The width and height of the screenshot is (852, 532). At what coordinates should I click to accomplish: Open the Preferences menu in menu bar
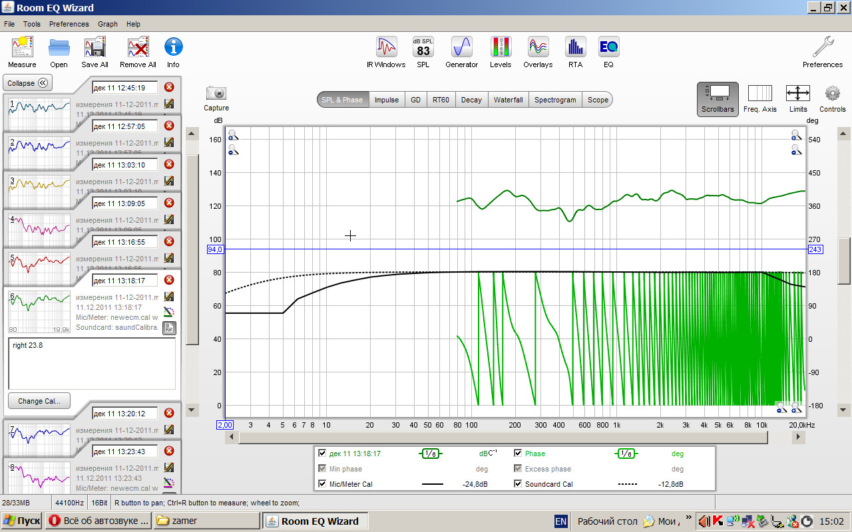point(69,24)
